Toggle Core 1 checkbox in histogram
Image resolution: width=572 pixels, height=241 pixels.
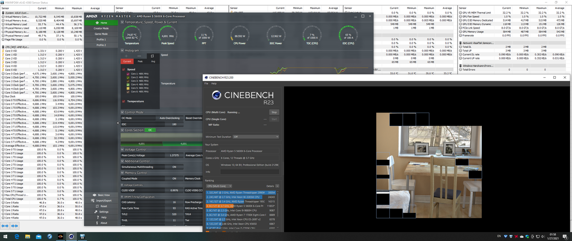pos(128,74)
